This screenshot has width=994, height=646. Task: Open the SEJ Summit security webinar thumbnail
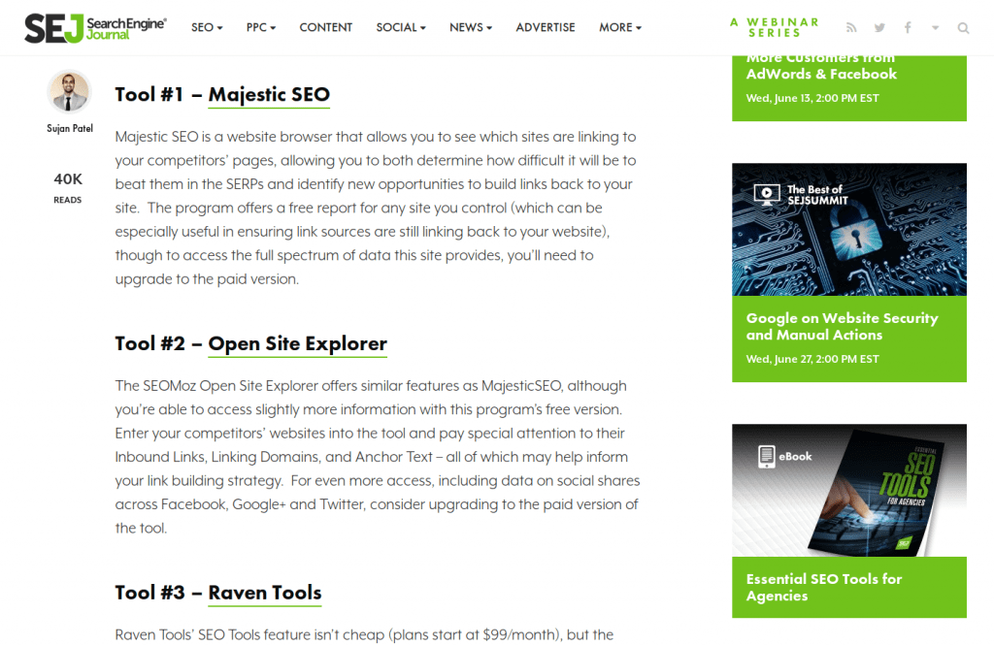848,229
